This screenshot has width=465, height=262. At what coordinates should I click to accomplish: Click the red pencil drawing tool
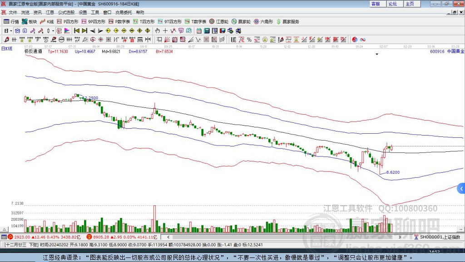(x=6, y=39)
